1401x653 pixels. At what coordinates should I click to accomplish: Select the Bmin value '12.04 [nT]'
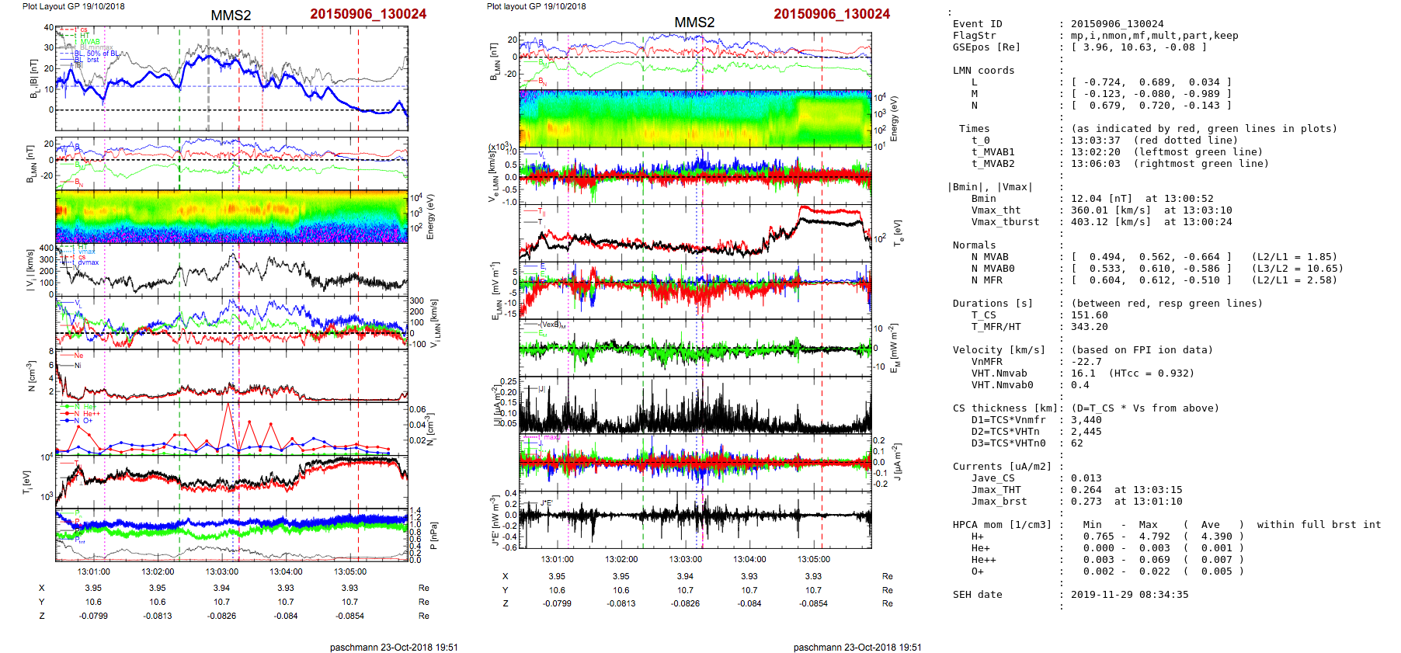tap(1101, 199)
